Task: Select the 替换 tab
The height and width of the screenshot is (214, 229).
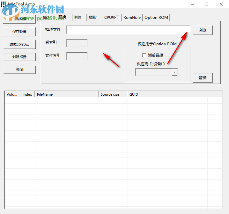Action: point(64,17)
